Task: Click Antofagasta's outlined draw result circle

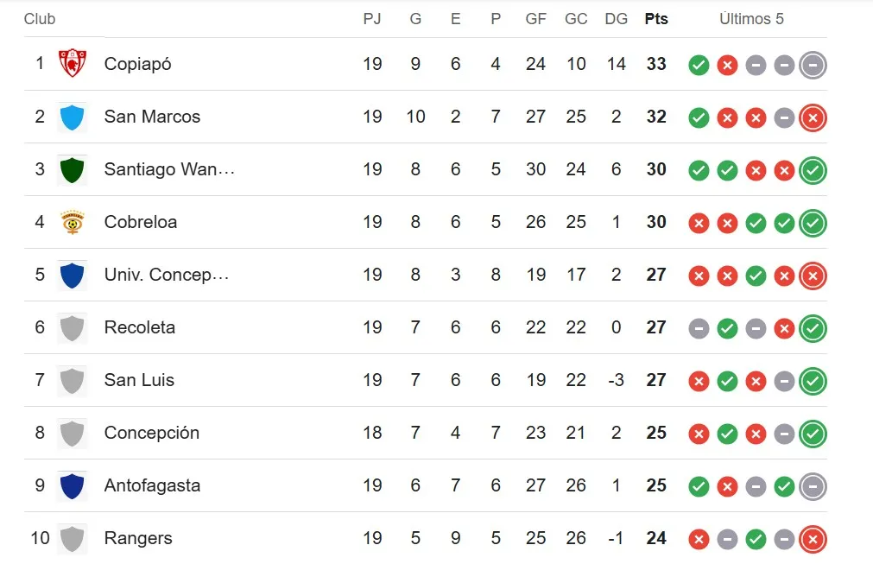Action: tap(813, 485)
